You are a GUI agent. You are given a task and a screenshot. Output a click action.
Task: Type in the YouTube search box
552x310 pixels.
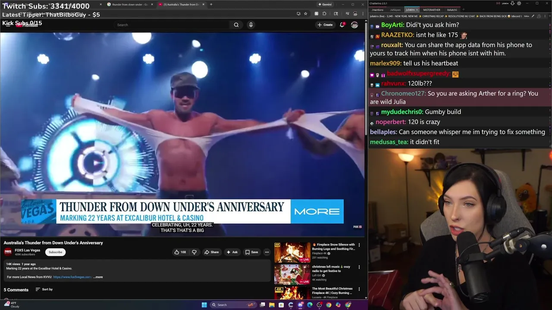[172, 25]
